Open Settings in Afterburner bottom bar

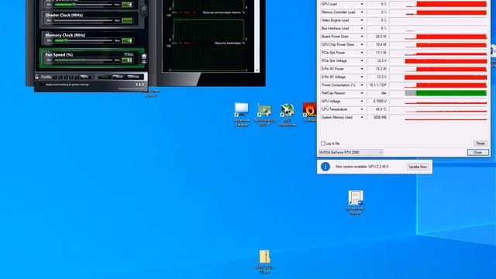click(133, 77)
